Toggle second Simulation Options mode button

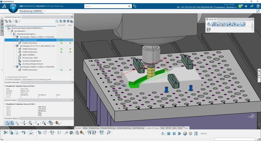pyautogui.click(x=12, y=123)
